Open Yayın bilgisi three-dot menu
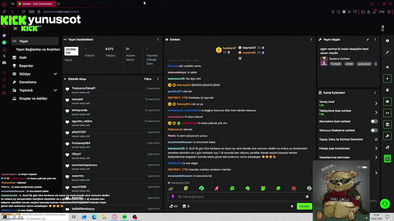394x221 pixels. coord(375,40)
